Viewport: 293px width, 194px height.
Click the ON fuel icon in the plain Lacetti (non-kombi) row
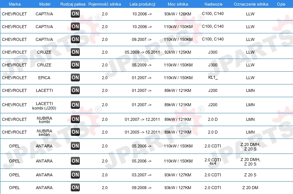pos(75,90)
